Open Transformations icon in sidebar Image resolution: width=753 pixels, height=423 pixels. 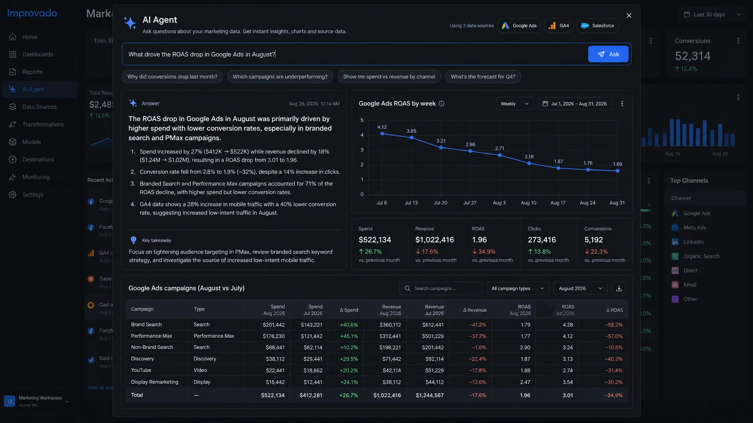pos(13,125)
